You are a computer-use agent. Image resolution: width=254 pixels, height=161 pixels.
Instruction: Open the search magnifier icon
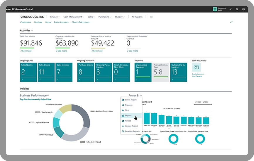230,9
